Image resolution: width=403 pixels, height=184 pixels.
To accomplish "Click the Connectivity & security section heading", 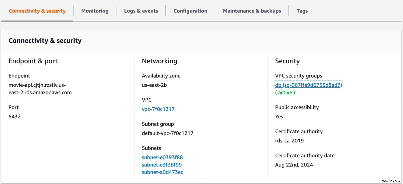I will point(45,40).
